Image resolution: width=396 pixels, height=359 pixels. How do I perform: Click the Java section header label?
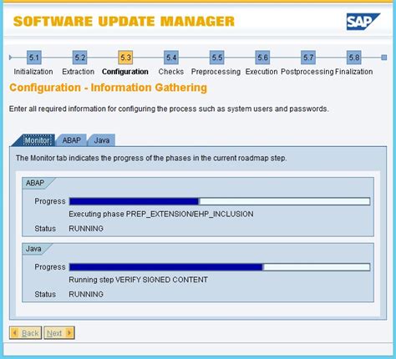tap(33, 249)
